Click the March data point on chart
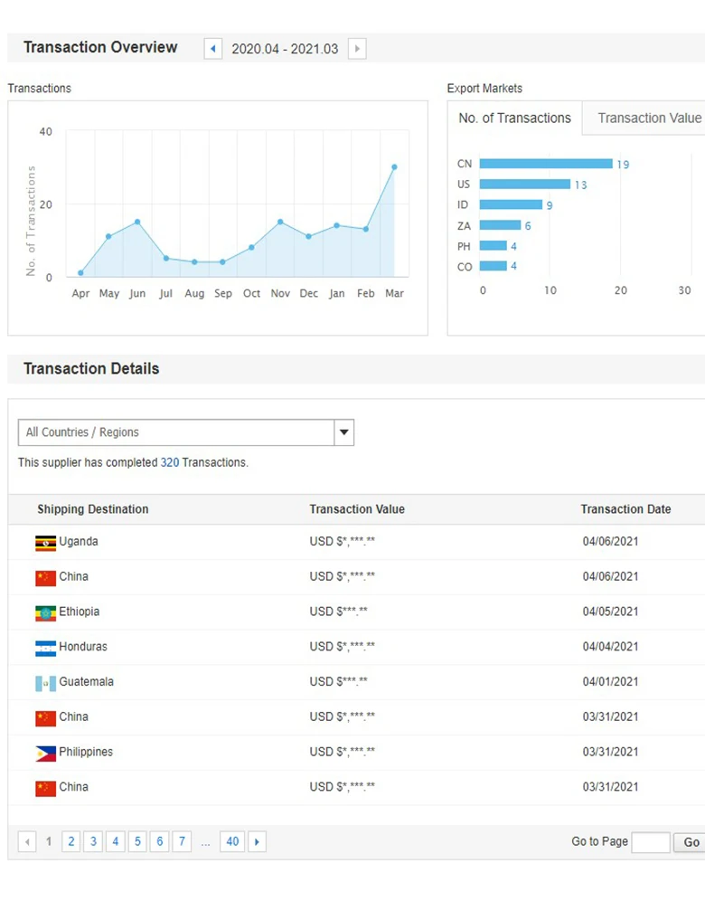Viewport: 705px width, 901px height. point(394,167)
